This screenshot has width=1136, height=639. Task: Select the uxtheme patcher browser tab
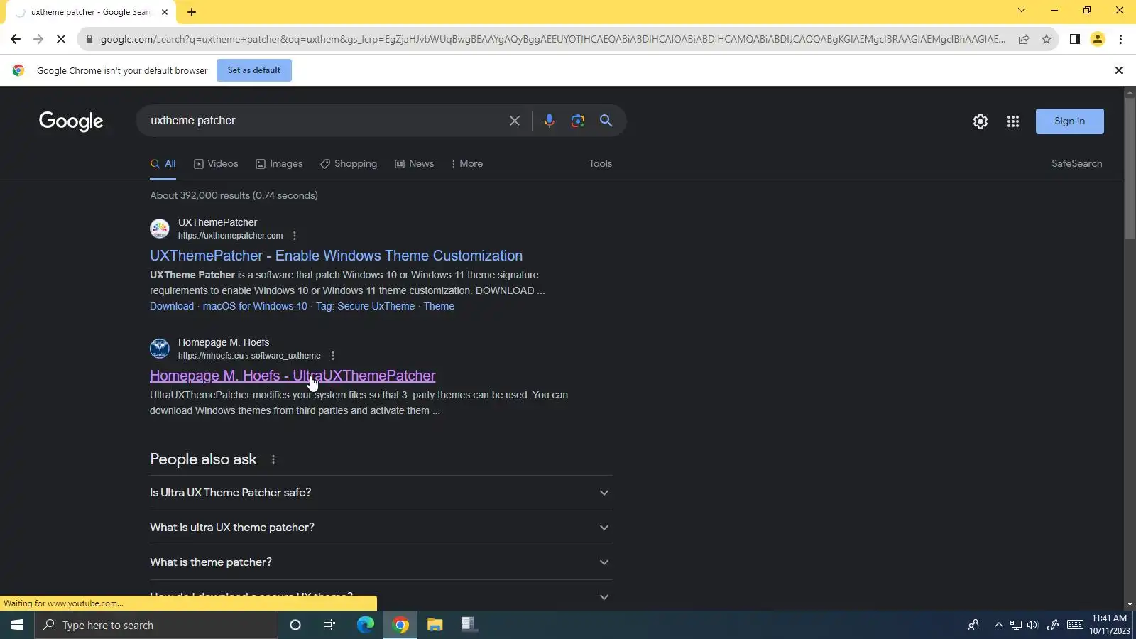[91, 12]
